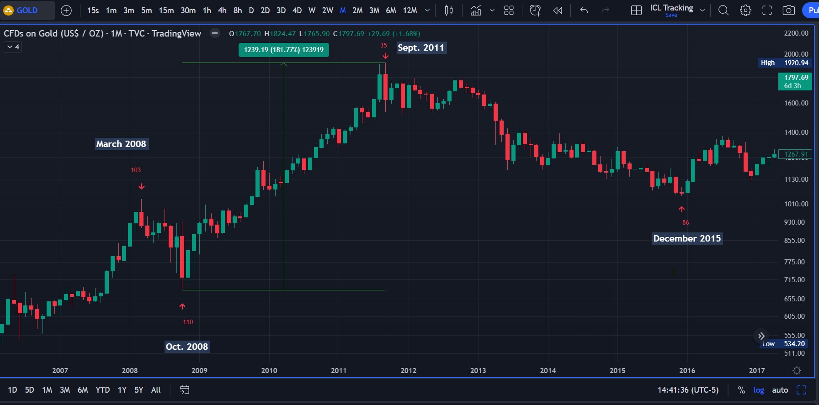Take a chart snapshot
The image size is (819, 405).
(789, 11)
